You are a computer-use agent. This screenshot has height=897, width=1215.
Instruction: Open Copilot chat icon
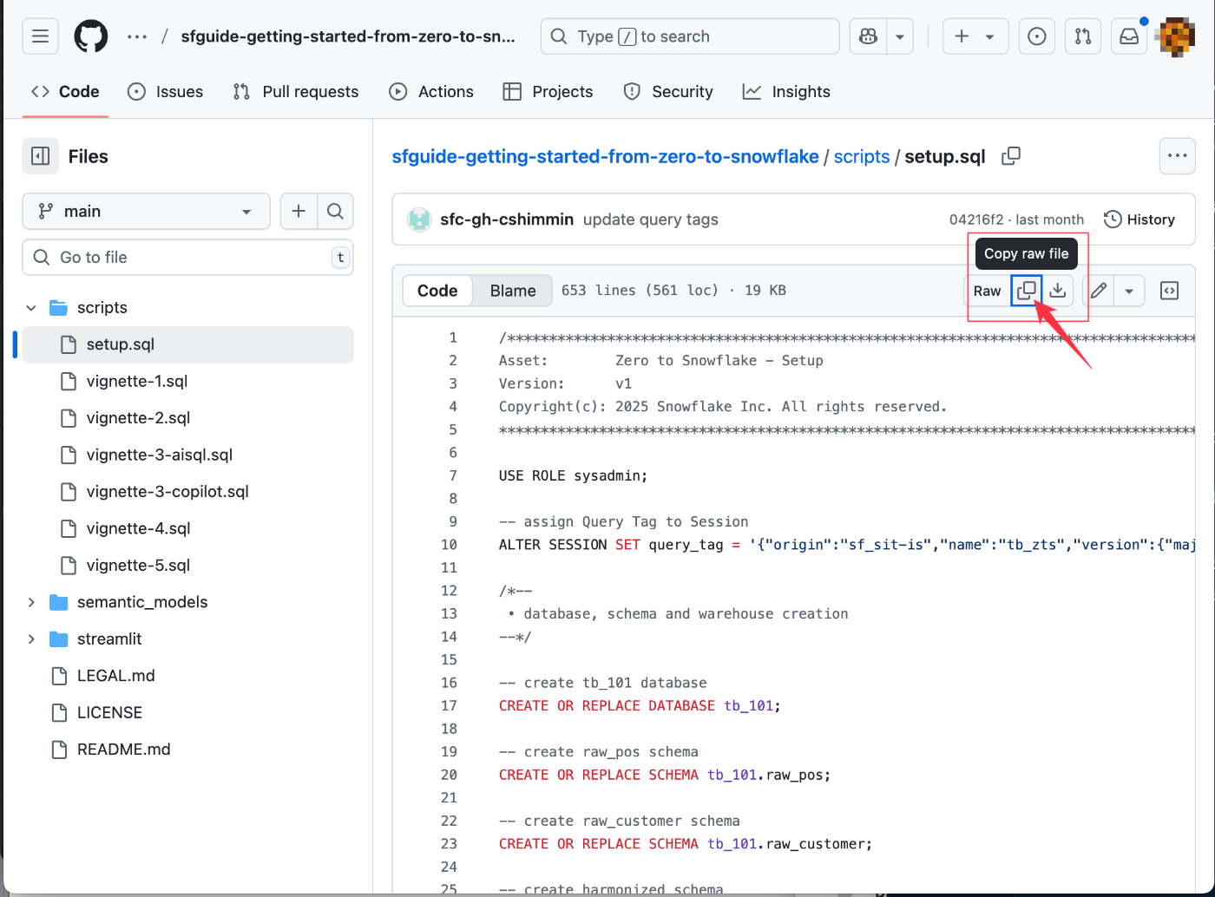[x=868, y=36]
